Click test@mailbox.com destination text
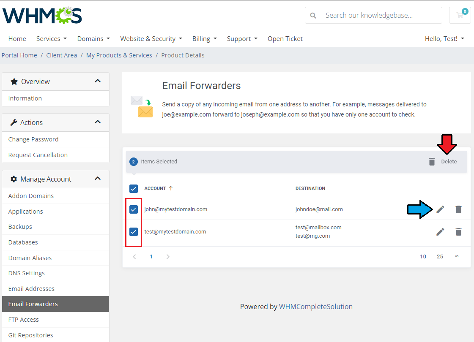This screenshot has height=342, width=474. (318, 227)
